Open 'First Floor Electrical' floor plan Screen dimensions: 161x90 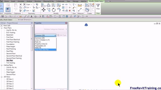pos(13,39)
